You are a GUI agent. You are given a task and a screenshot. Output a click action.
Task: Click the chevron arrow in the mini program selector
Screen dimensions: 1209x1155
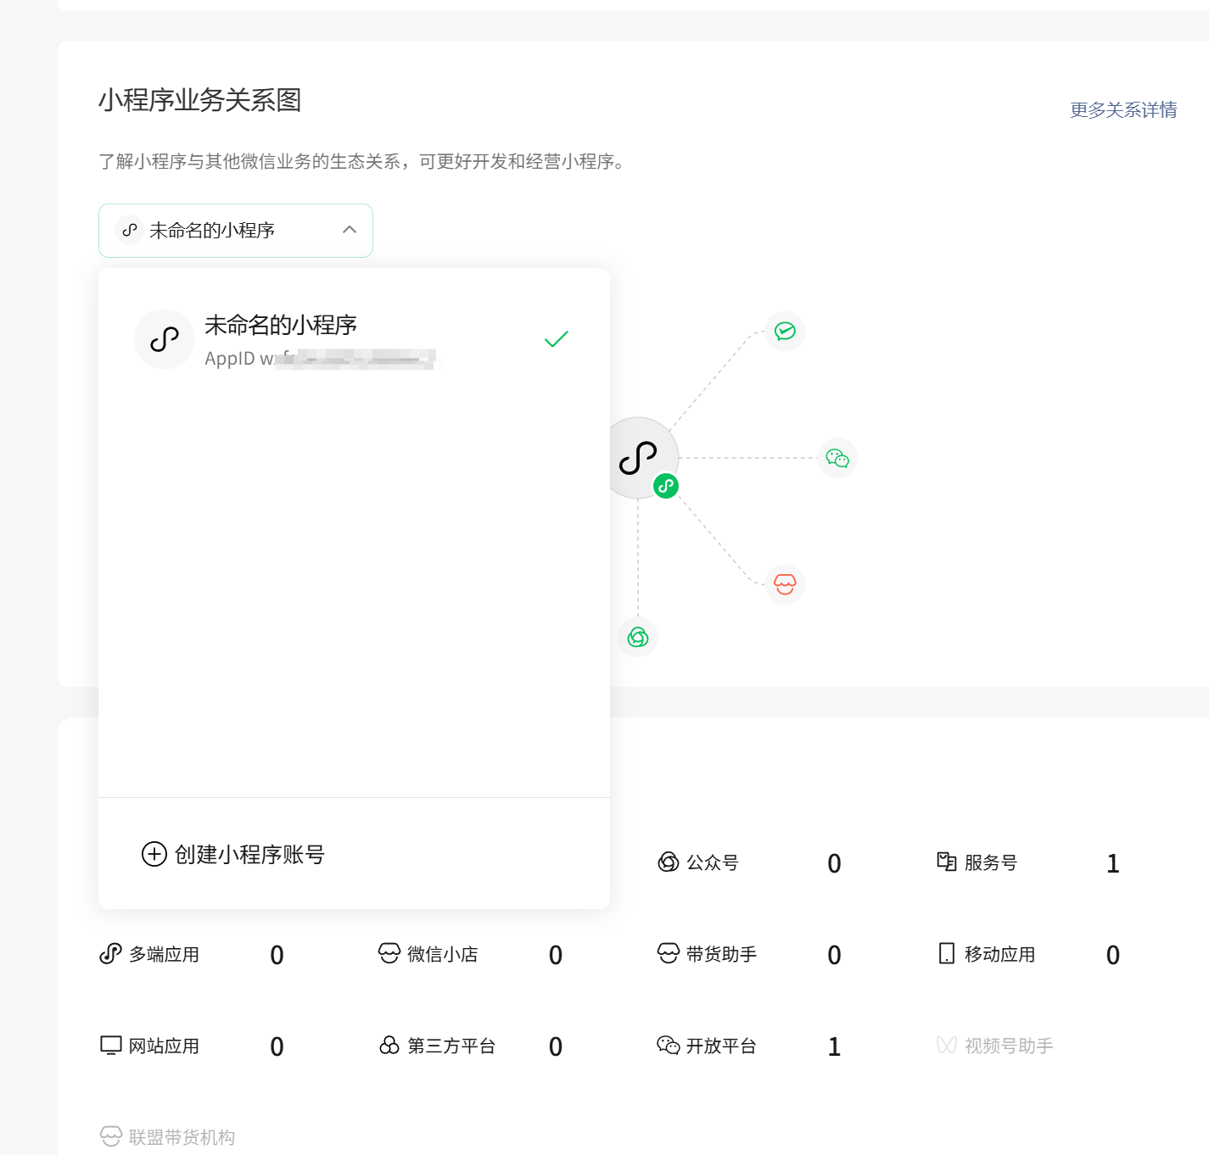(350, 230)
